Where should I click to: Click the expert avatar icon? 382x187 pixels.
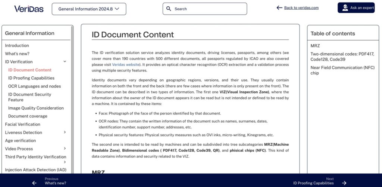pos(345,8)
